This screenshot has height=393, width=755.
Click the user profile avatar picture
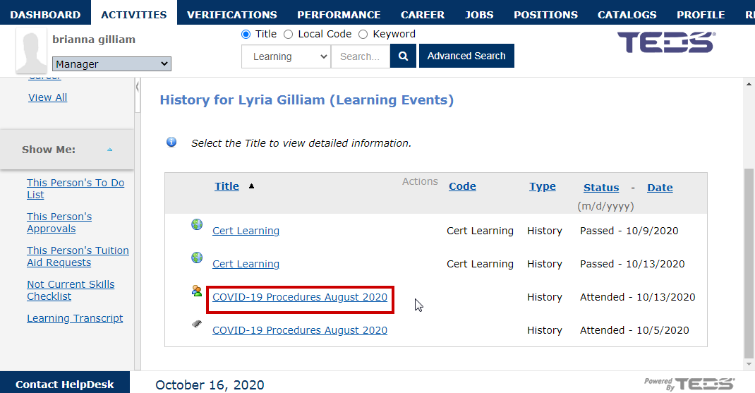[x=31, y=50]
